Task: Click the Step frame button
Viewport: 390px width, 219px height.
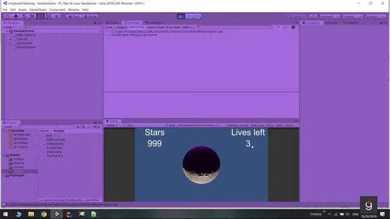Action: [x=197, y=16]
